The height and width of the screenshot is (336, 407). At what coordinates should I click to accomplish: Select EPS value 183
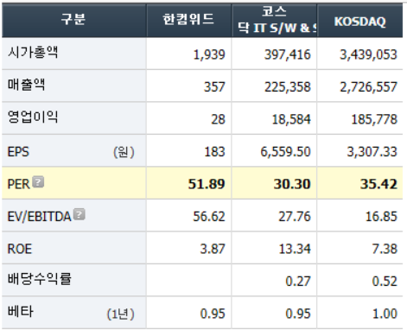[214, 152]
